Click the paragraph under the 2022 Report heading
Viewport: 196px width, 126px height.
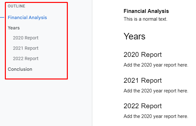click(x=156, y=116)
